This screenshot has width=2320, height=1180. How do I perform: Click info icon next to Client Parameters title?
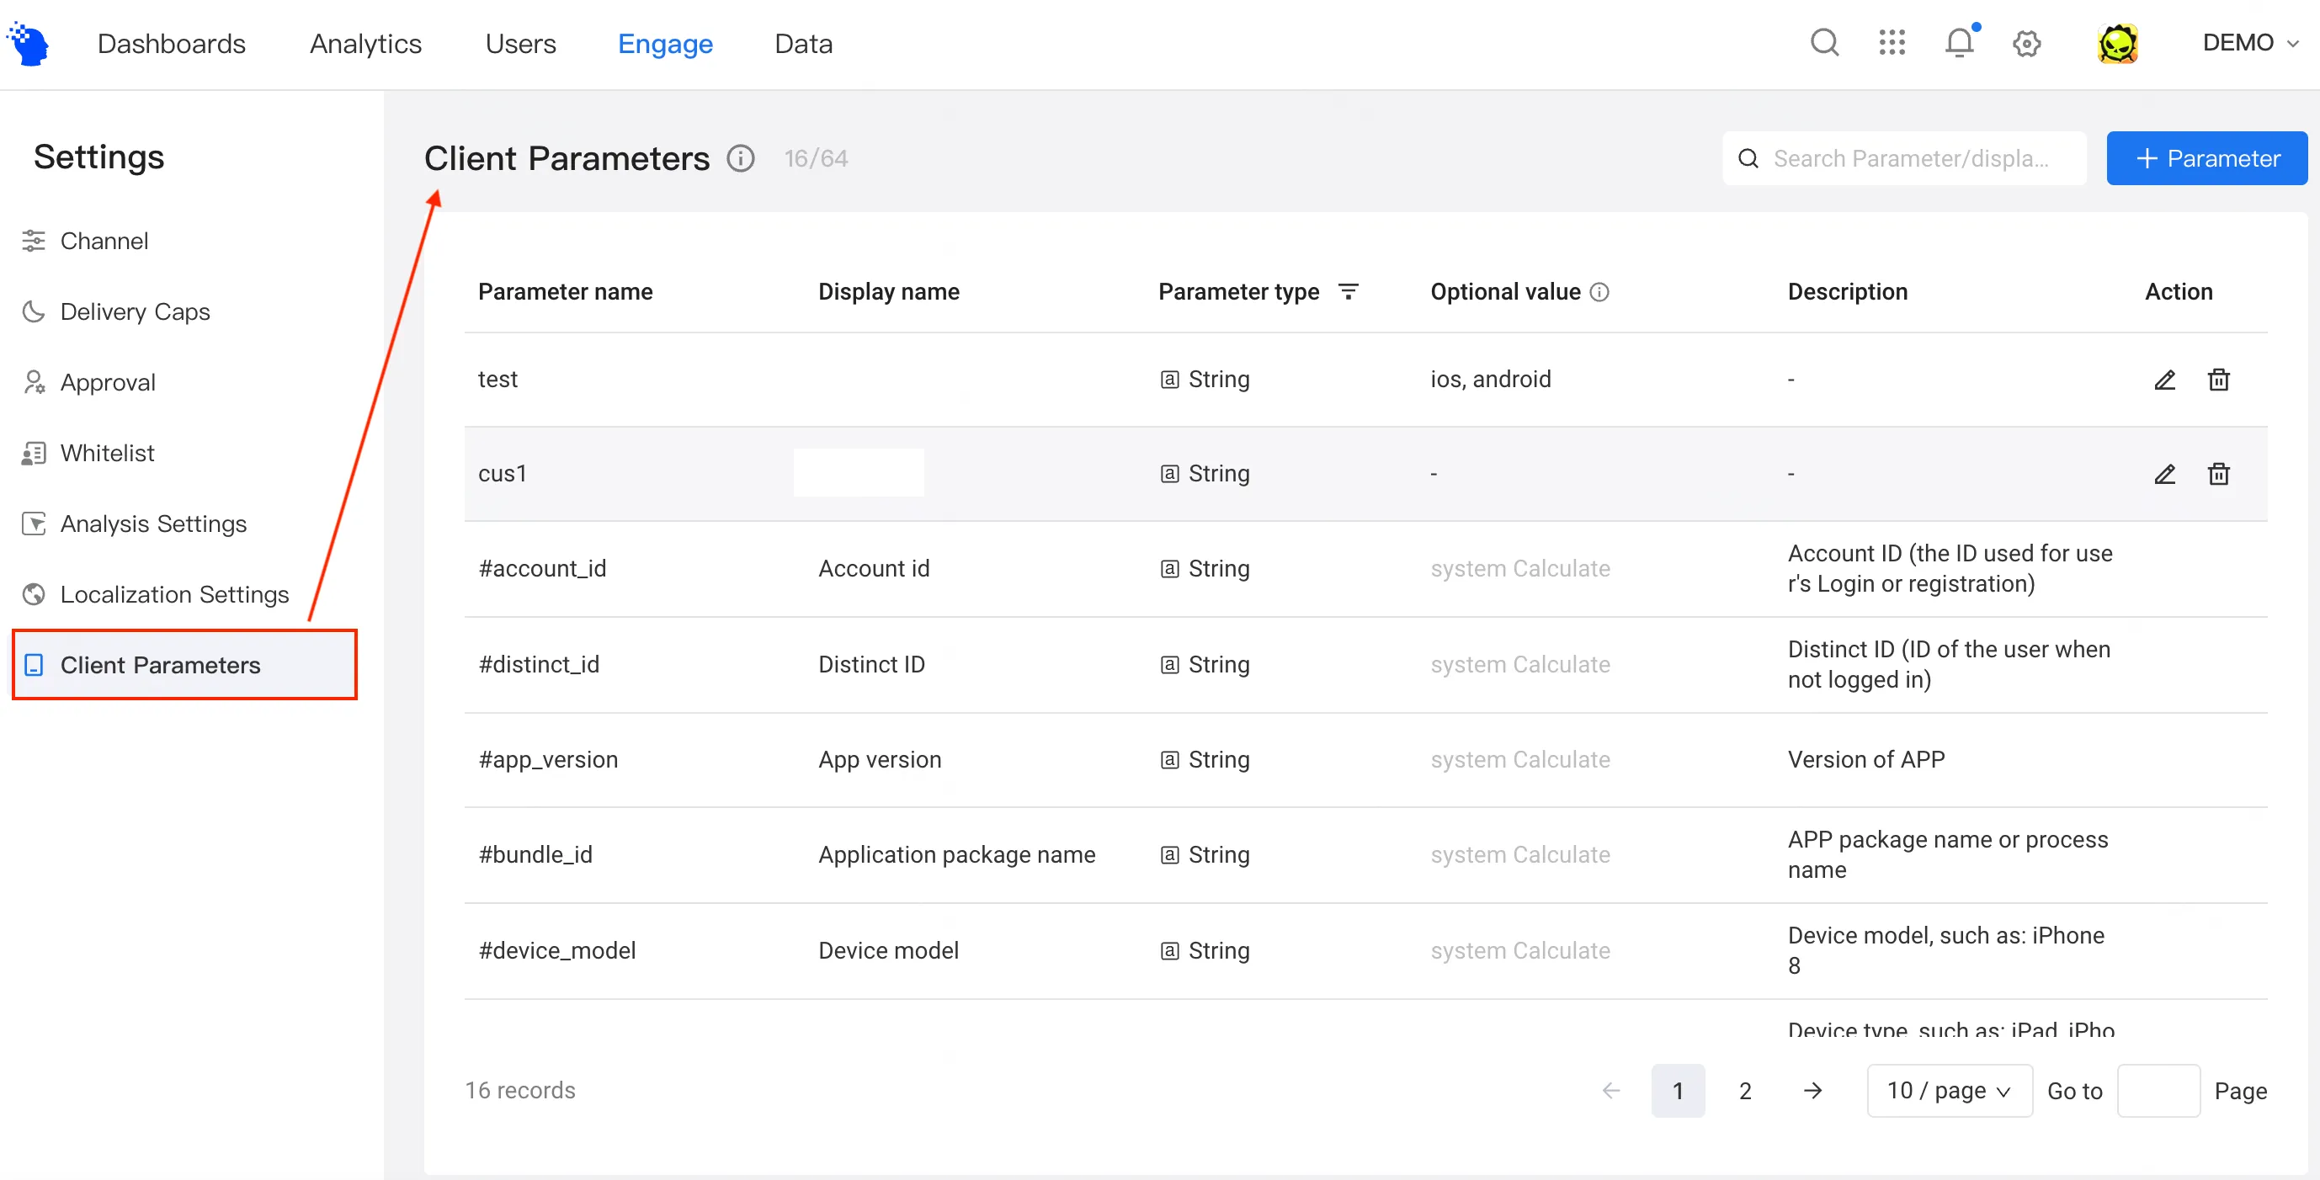point(740,158)
